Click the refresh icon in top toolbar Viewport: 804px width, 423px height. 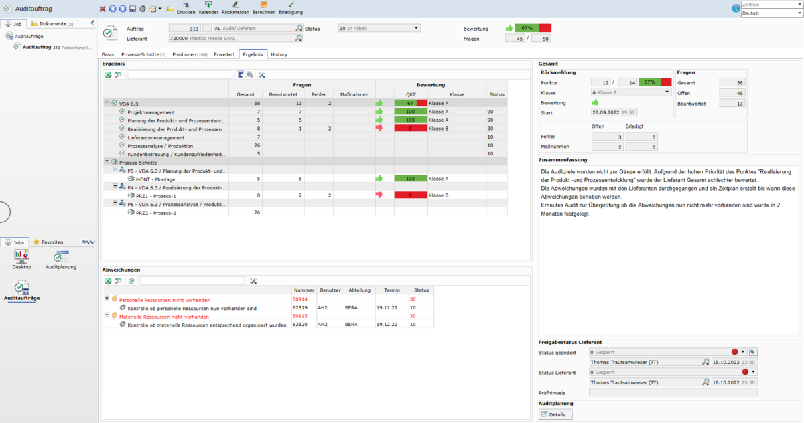(143, 9)
